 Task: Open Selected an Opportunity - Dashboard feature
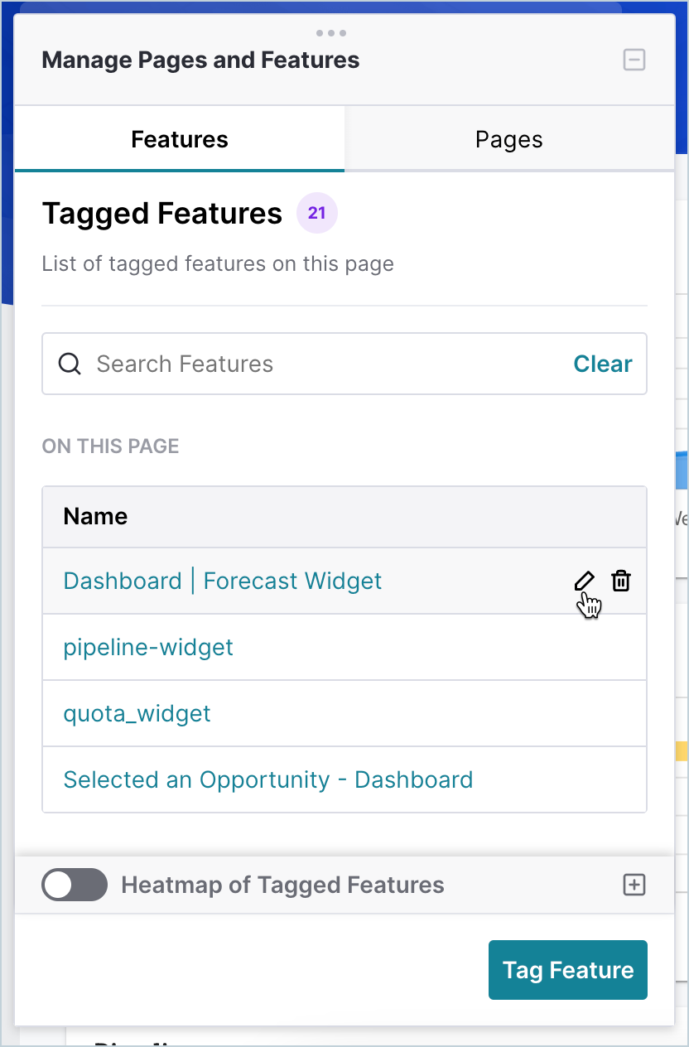point(268,779)
